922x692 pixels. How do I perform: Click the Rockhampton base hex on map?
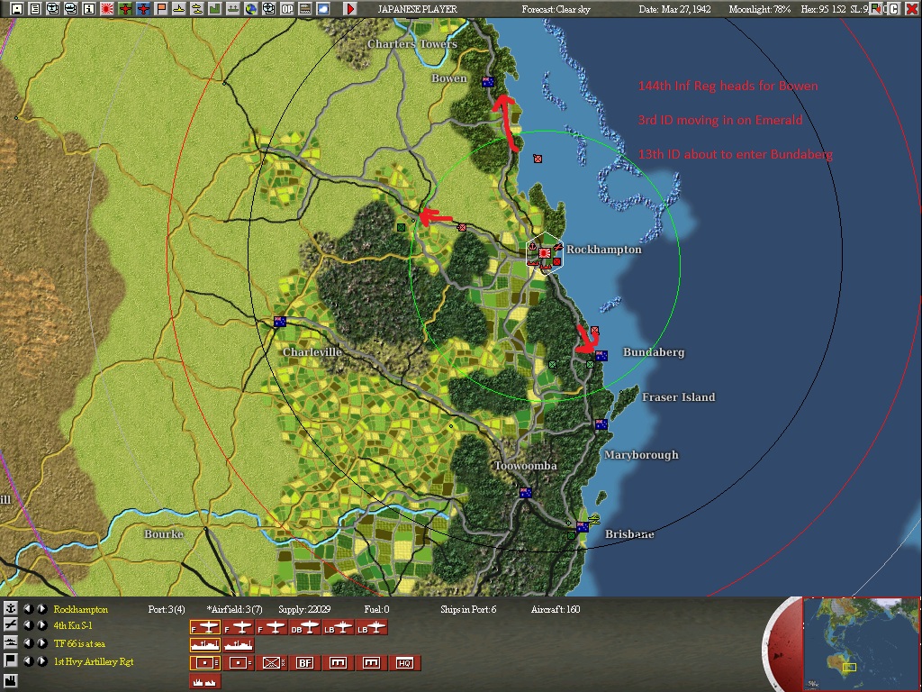point(545,253)
